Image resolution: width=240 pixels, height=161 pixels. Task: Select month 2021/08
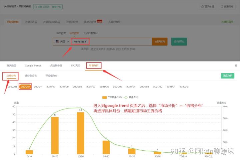click(x=77, y=86)
